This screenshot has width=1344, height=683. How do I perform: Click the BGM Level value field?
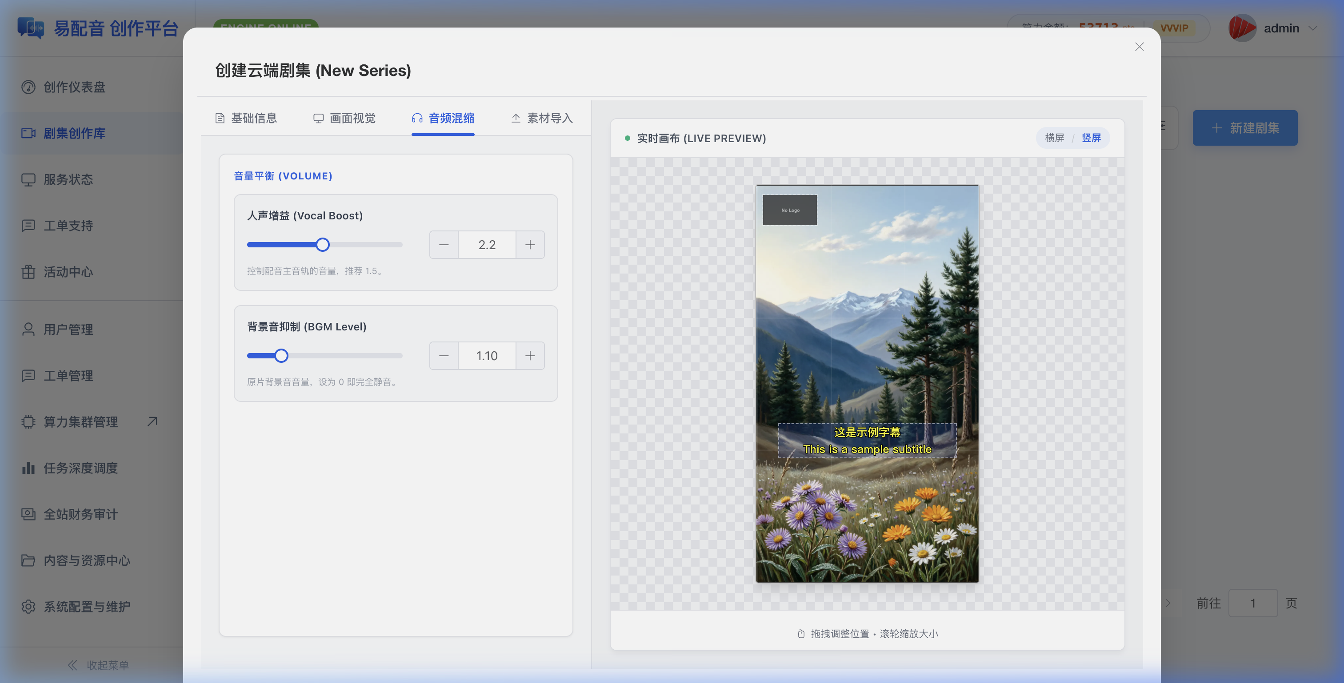coord(487,356)
